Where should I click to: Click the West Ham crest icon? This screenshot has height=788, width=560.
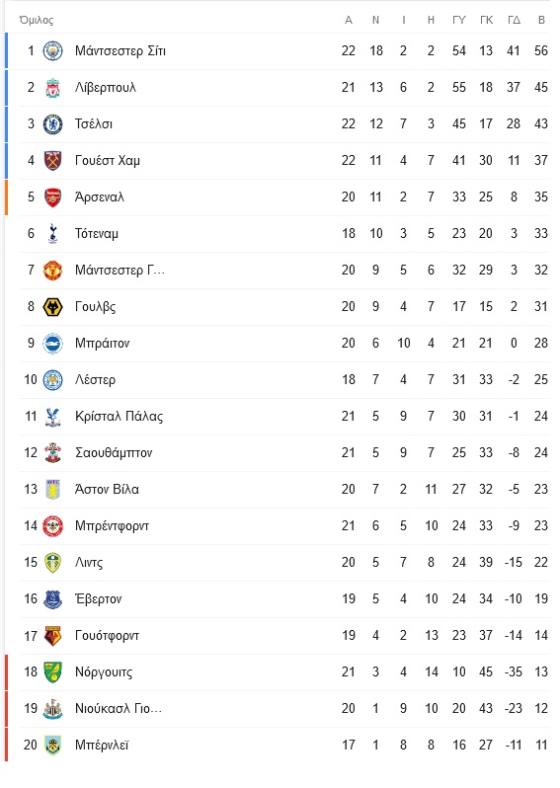pyautogui.click(x=52, y=160)
